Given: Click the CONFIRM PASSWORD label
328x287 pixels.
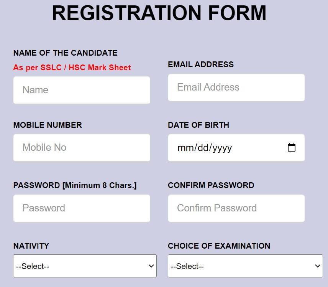Looking at the screenshot, I should point(211,185).
